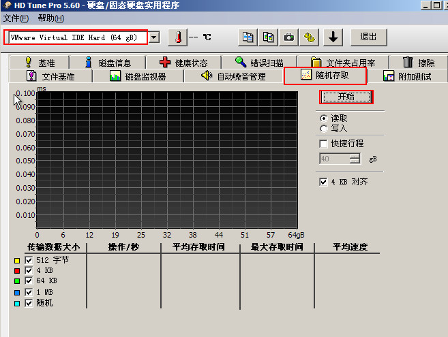The width and height of the screenshot is (448, 337).
Task: Expand the VMware Virtual IDE drive dropdown
Action: click(155, 37)
